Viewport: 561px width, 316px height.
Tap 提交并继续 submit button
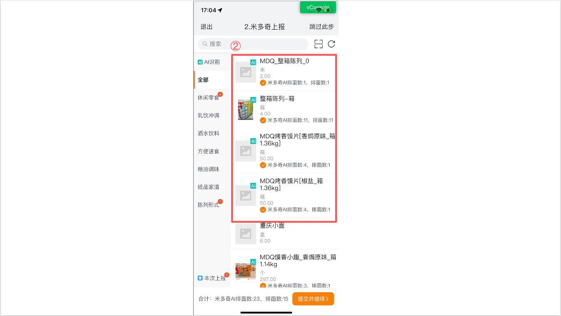point(313,299)
